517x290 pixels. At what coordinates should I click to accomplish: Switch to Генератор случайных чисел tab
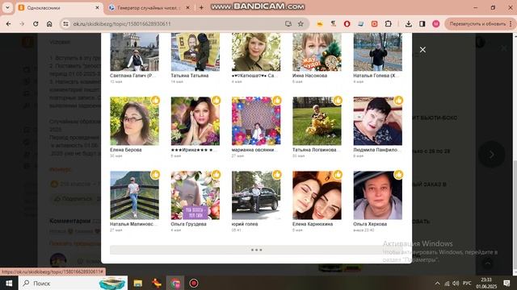coord(149,7)
